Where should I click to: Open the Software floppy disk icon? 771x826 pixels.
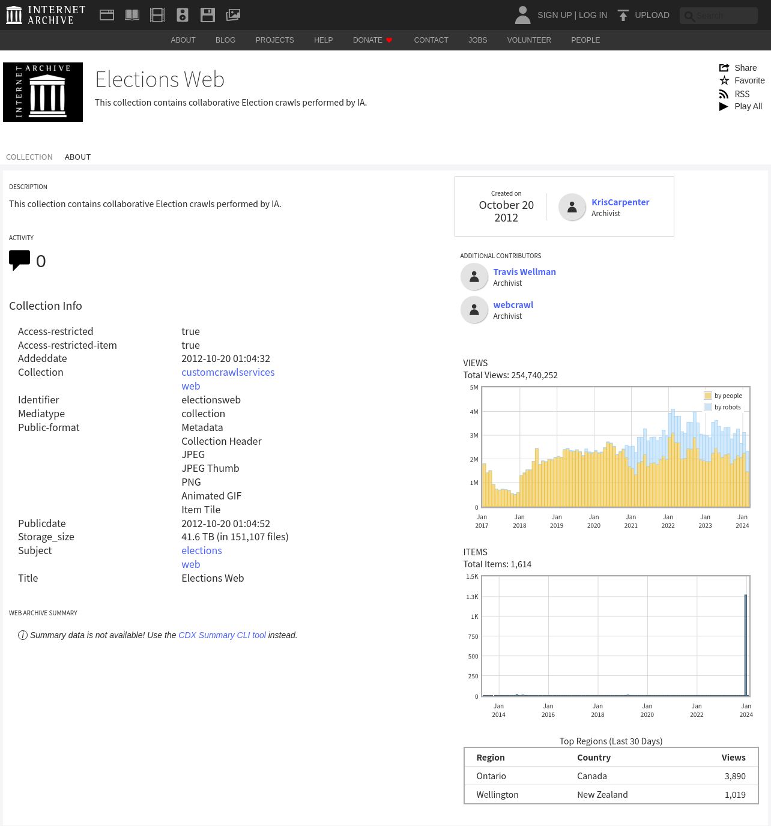[x=208, y=15]
